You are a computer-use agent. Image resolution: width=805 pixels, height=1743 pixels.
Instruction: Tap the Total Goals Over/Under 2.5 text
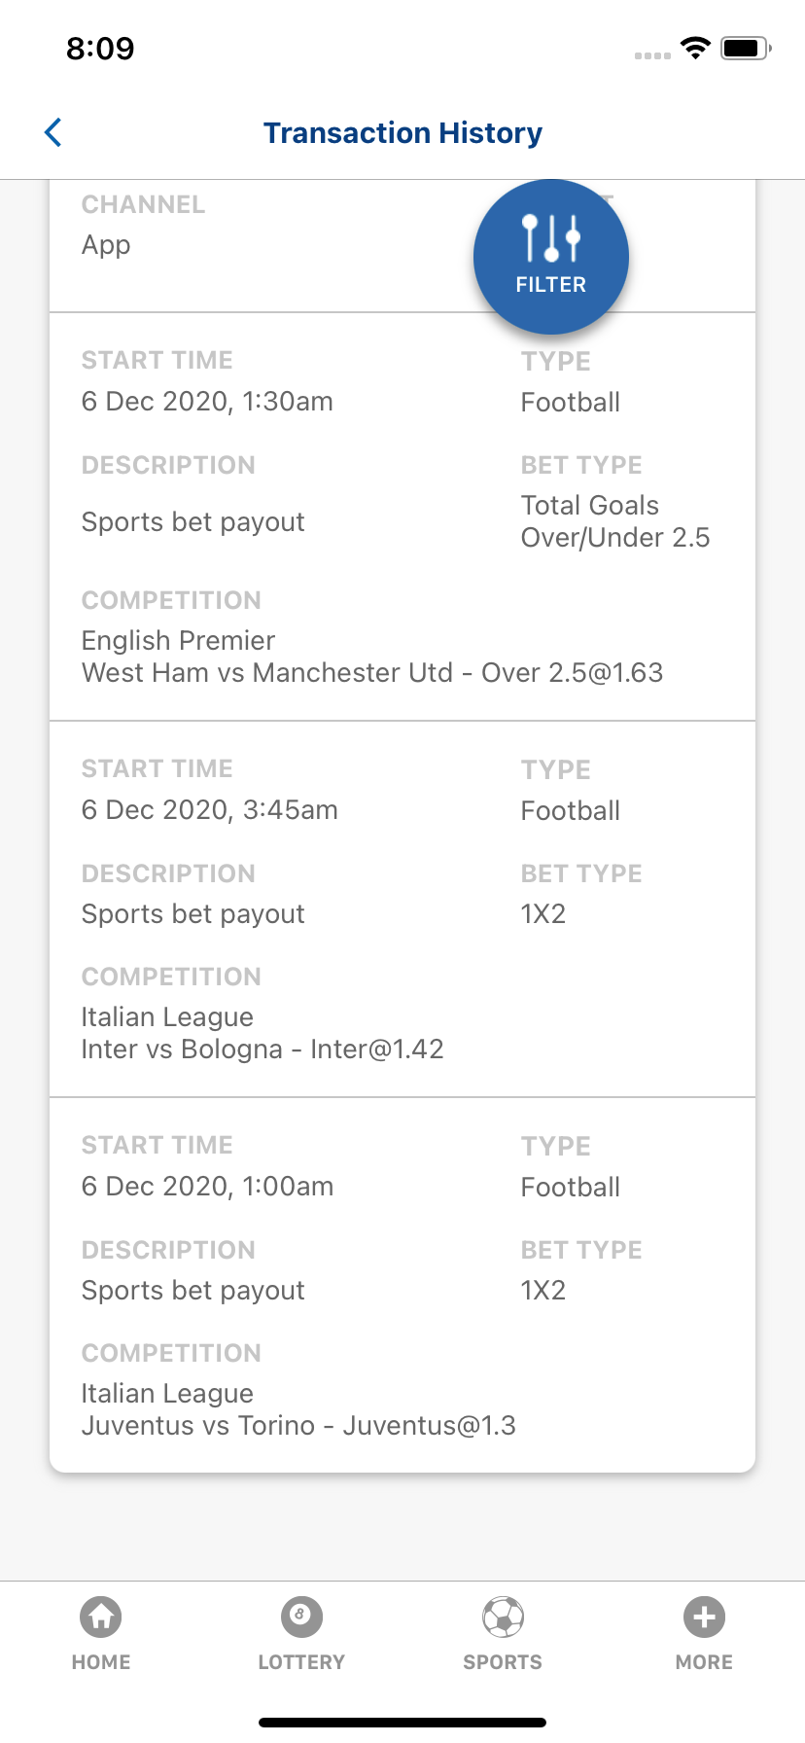pos(615,521)
